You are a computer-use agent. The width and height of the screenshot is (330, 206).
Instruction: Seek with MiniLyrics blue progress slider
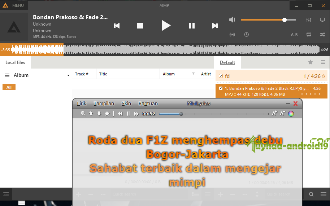[x=214, y=114]
